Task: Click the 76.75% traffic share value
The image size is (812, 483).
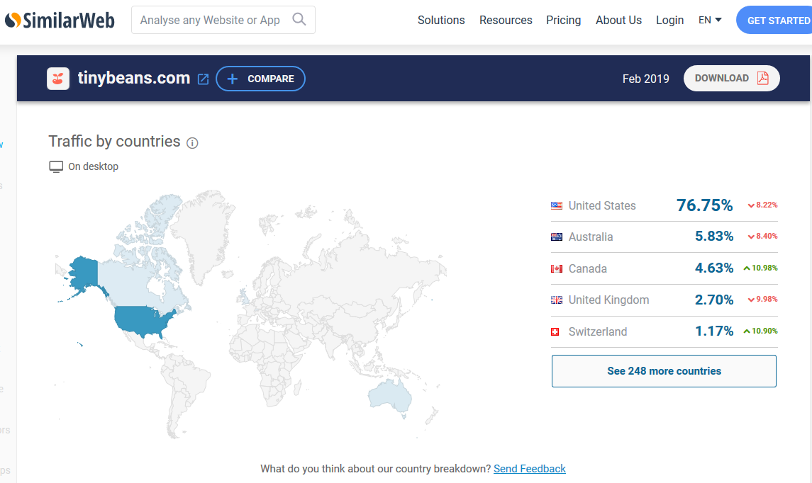Action: point(704,205)
